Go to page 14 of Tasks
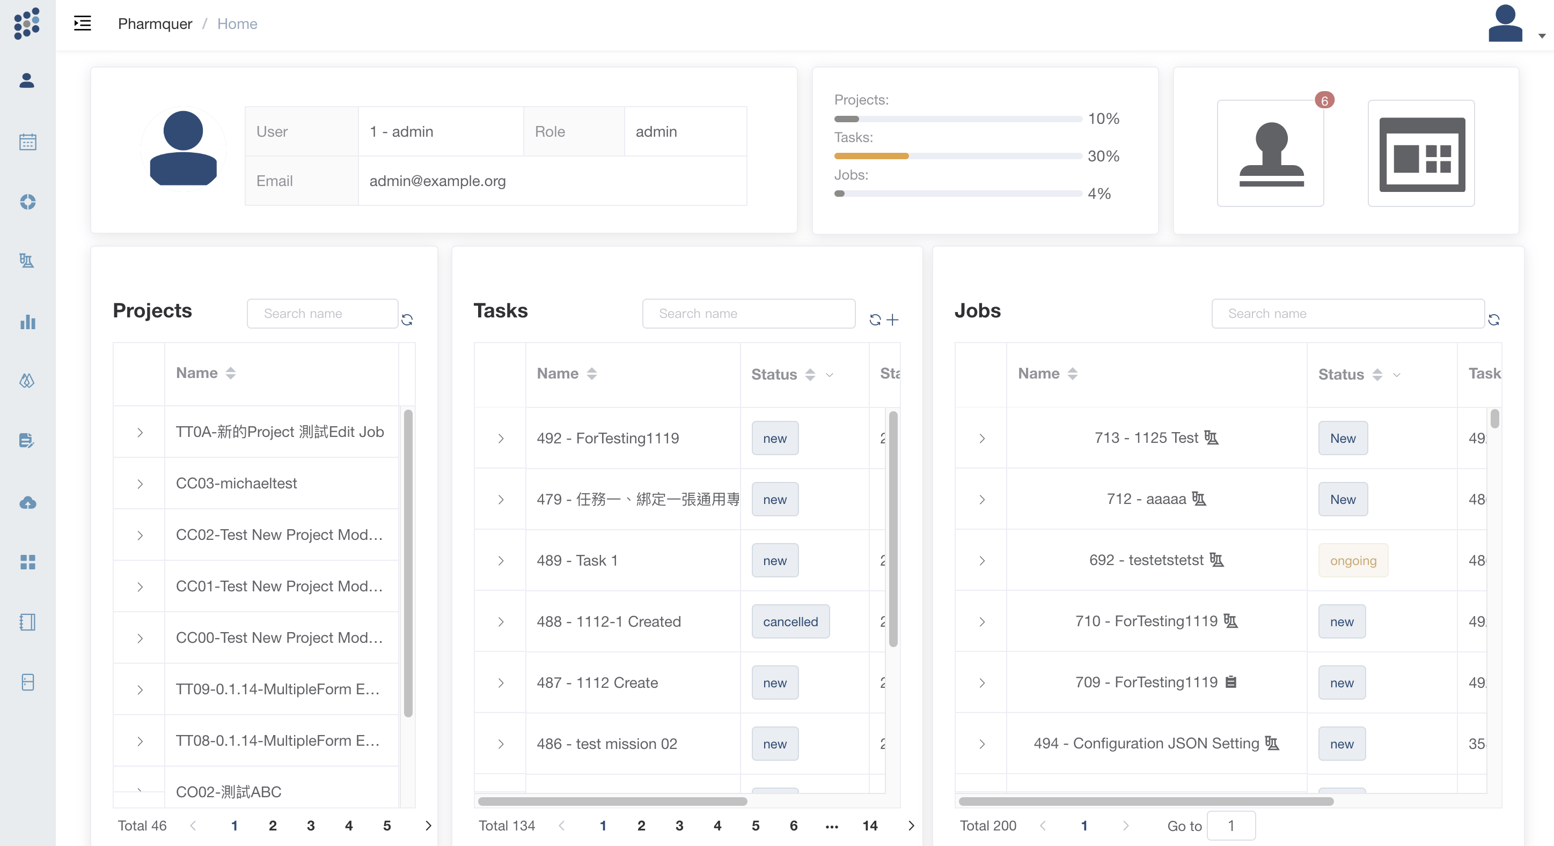 869,826
